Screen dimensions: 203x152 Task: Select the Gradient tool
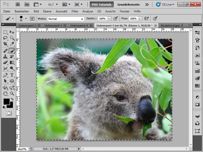(x=12, y=62)
